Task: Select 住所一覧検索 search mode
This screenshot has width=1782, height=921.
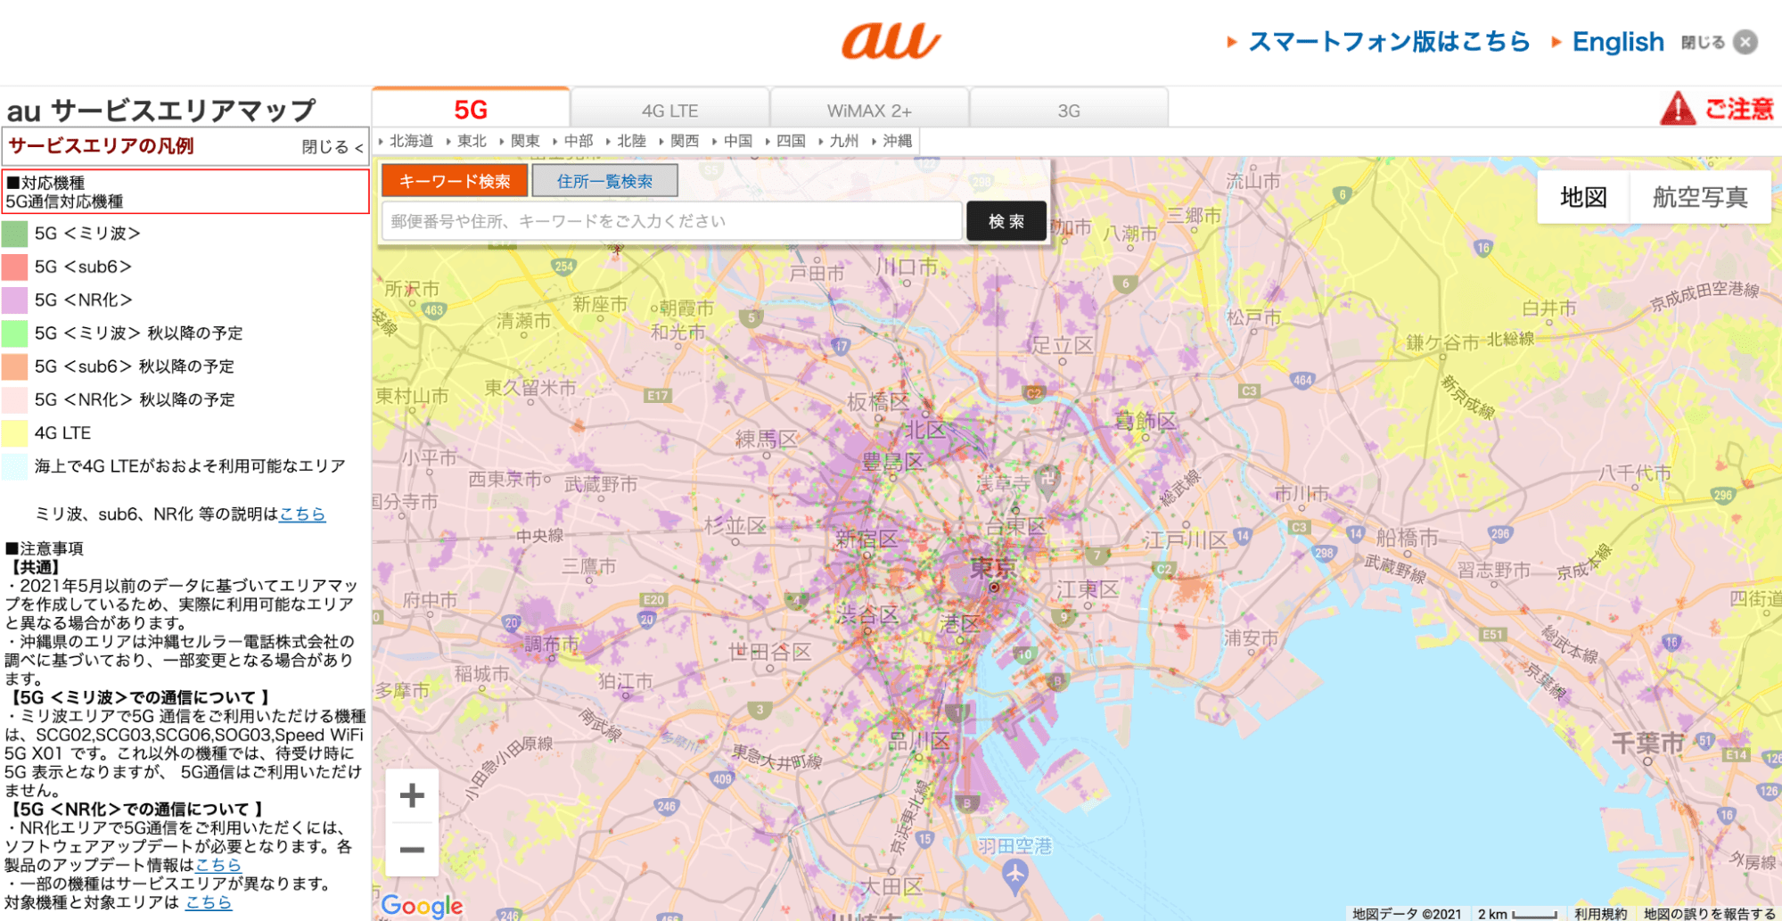Action: (x=604, y=181)
